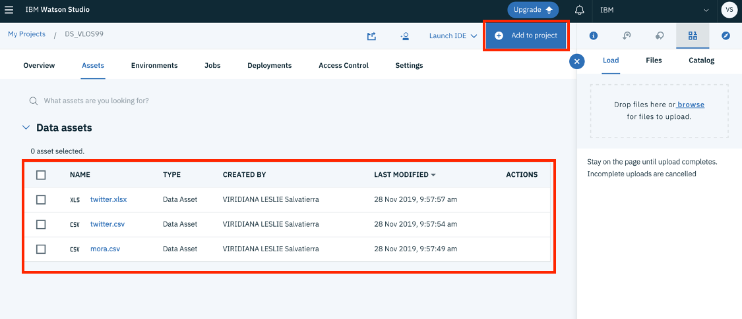Toggle the select-all assets checkbox
The image size is (742, 319).
point(41,175)
